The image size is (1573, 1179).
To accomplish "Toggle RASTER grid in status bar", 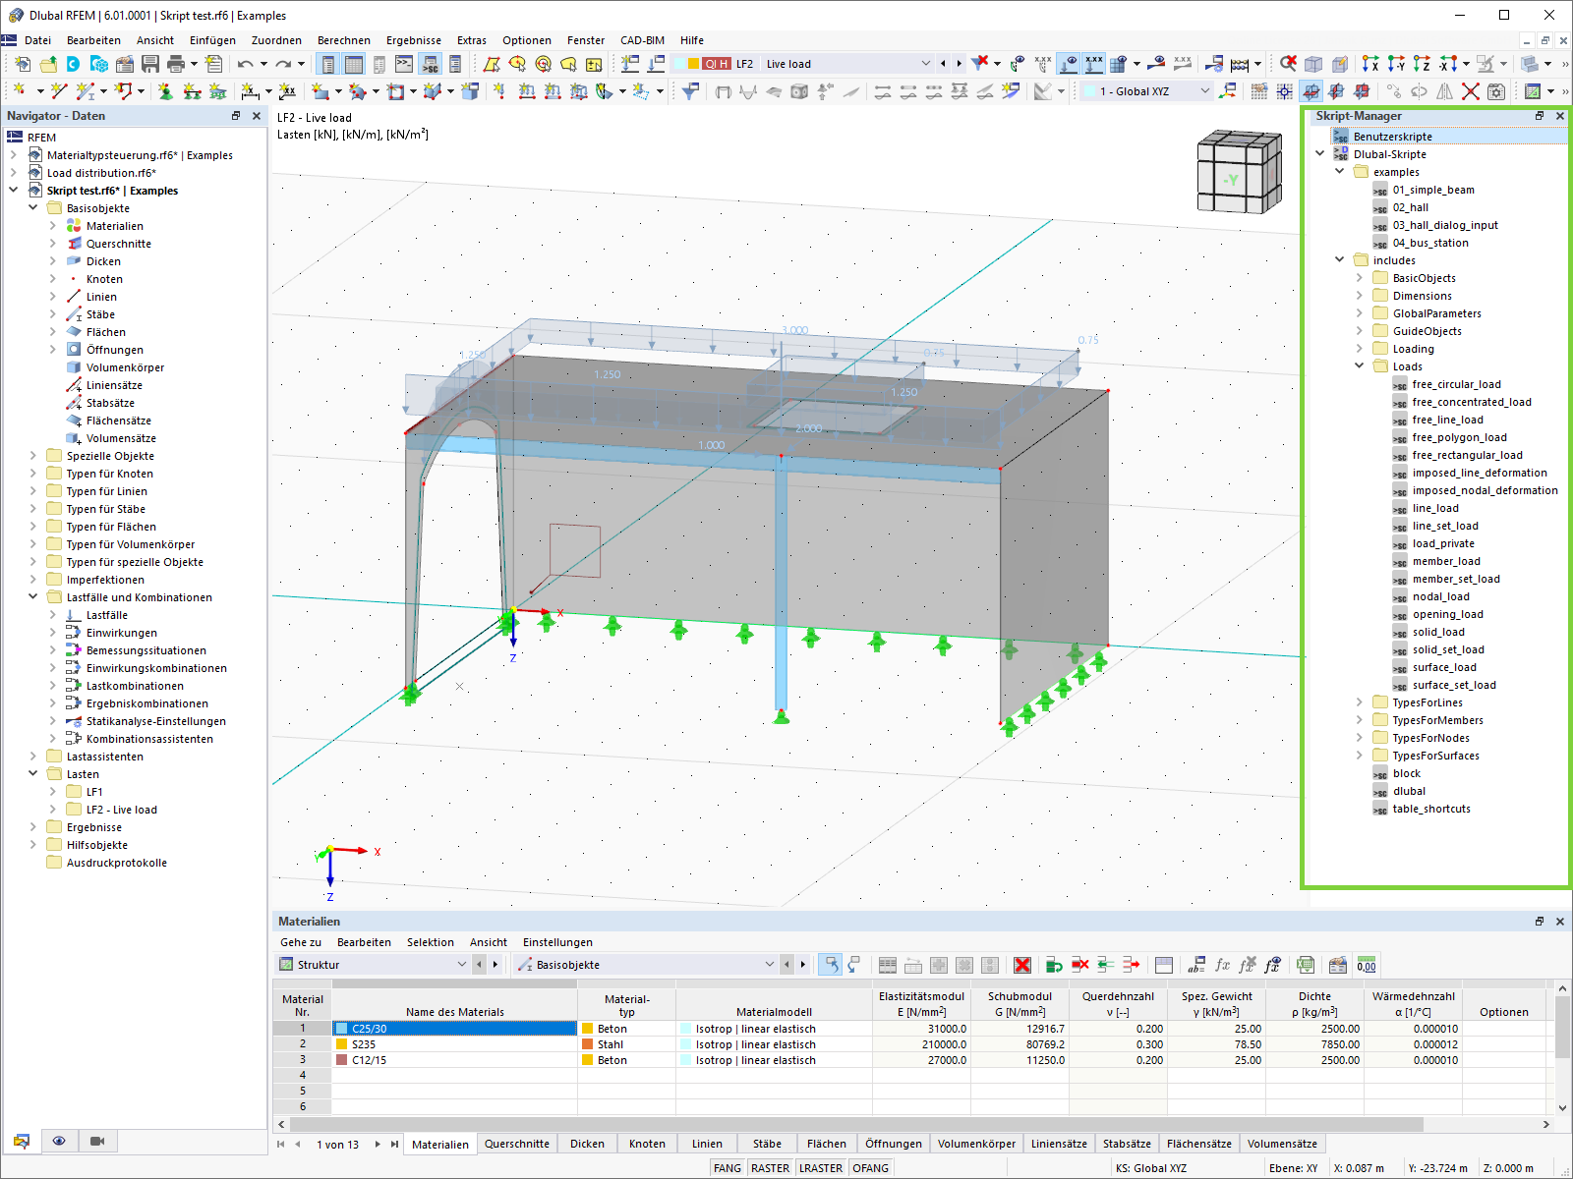I will click(x=770, y=1168).
